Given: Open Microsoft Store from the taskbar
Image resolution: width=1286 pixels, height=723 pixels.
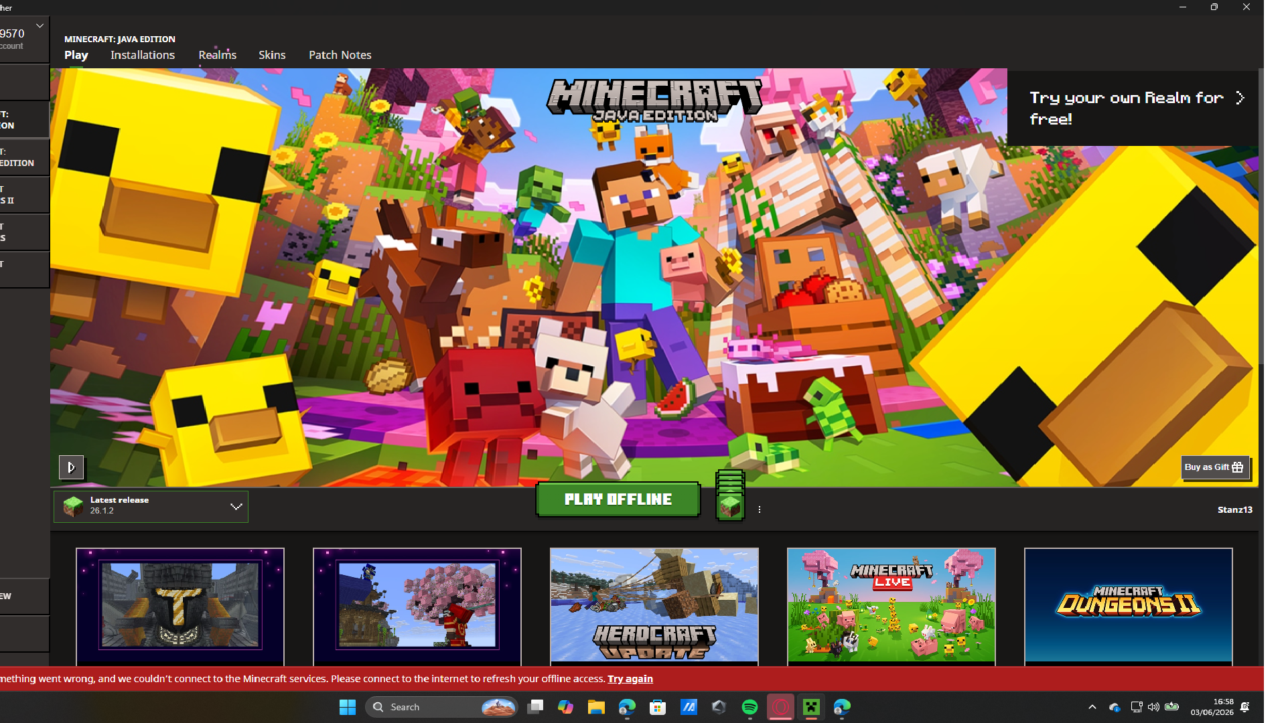Looking at the screenshot, I should point(658,707).
